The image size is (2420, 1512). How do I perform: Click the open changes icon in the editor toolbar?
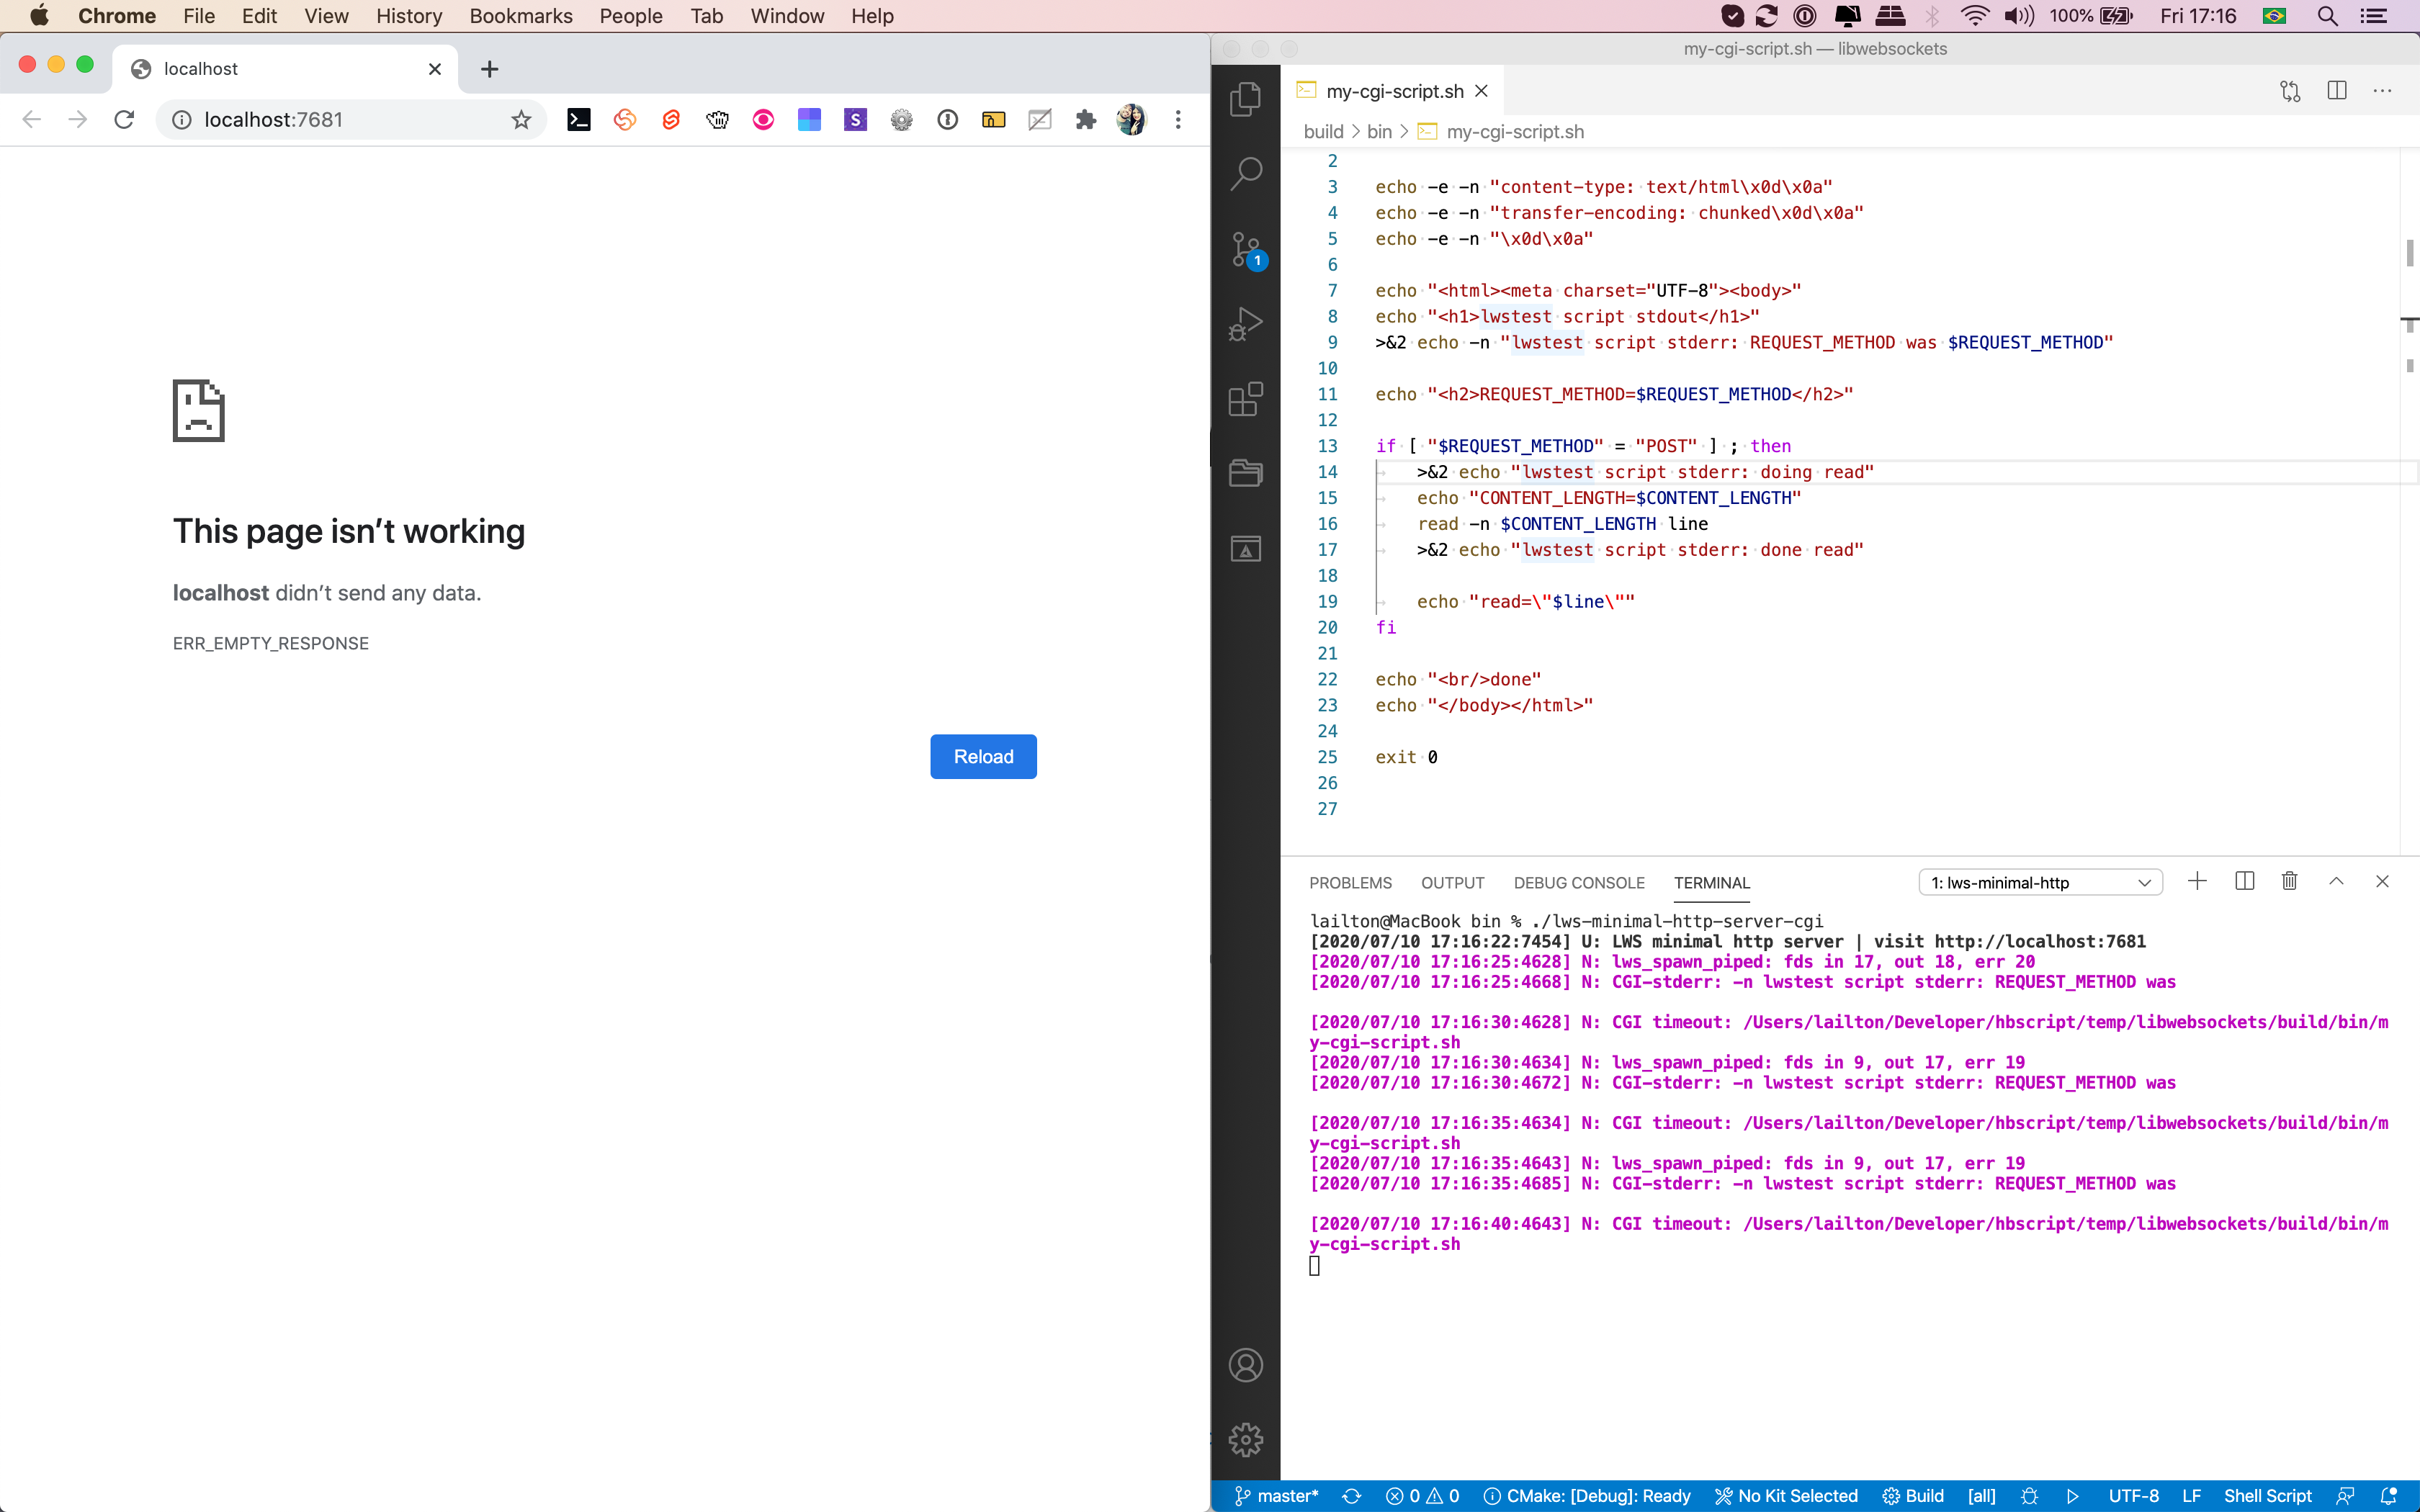(x=2290, y=91)
